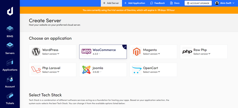
Task: Click the upload arrow icon in Account Upgrade
Action: 188,3
